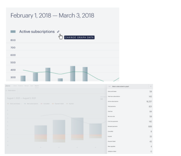
Task: Click the February 1, 2018 — March 3, 2018 date range
Action: [x=52, y=16]
